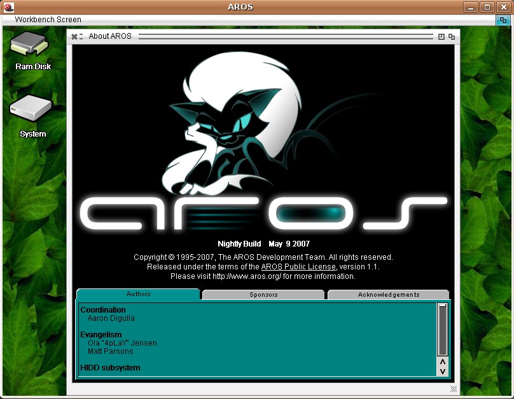
Task: Click the Workbench Screen title bar
Action: (254, 20)
